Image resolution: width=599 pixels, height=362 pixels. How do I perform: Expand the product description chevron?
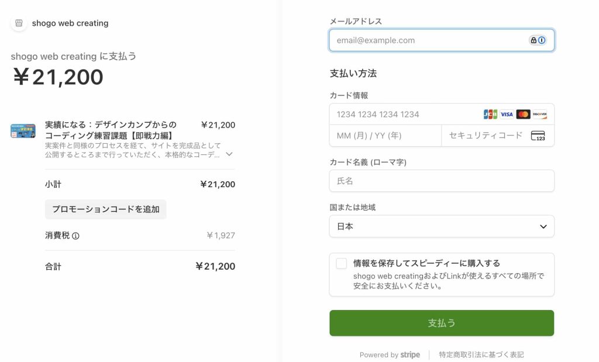[x=229, y=154]
